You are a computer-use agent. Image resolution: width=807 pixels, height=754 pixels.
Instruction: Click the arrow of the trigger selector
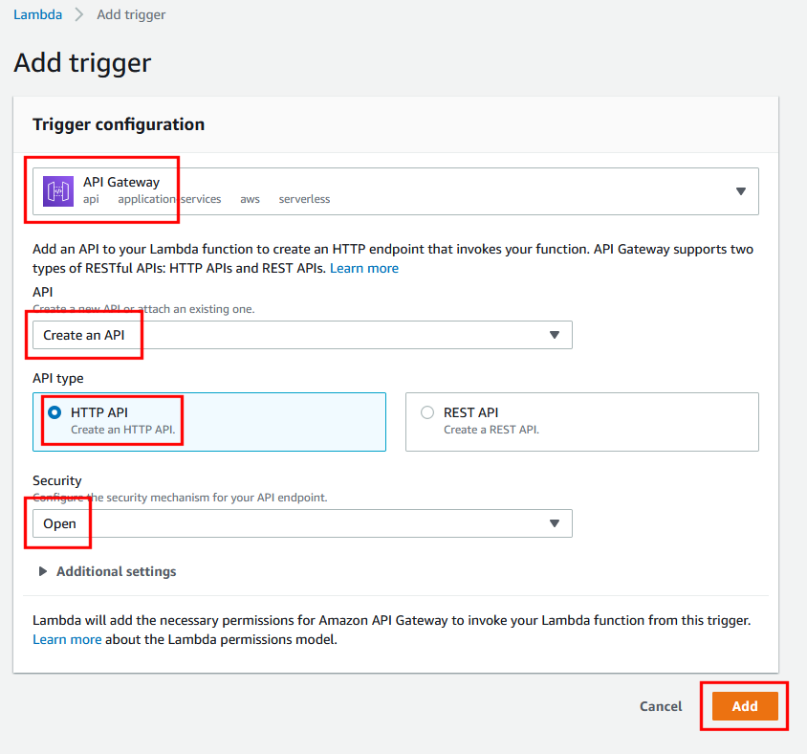coord(740,191)
